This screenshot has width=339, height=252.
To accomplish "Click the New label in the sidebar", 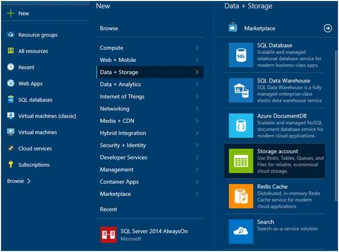I will coord(24,14).
